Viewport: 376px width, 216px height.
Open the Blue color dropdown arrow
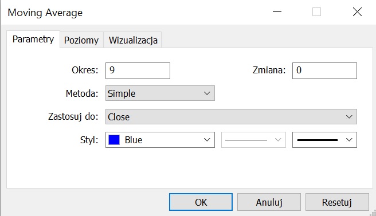[x=207, y=140]
